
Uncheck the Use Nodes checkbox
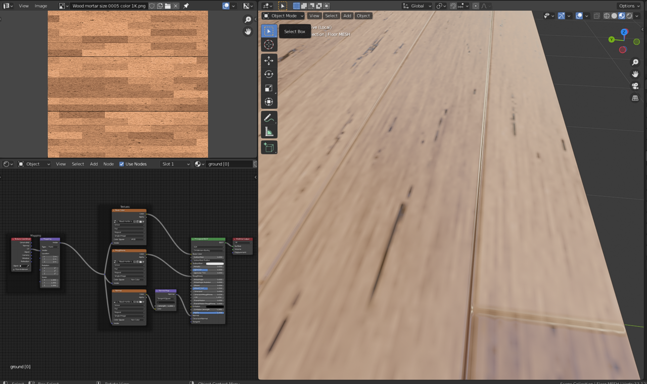[121, 164]
